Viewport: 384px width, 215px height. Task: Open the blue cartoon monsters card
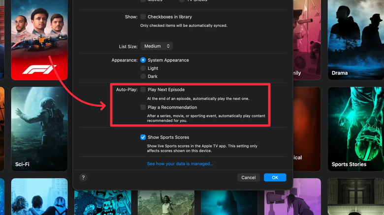click(102, 203)
